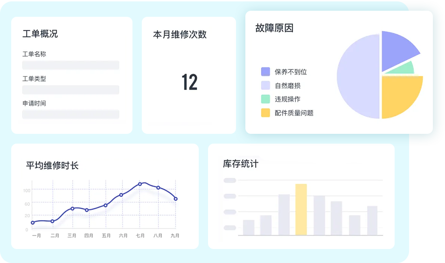Click the 申请时间 input field
445x263 pixels.
click(x=70, y=114)
